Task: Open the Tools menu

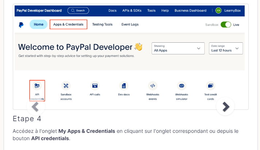Action: coord(152,11)
